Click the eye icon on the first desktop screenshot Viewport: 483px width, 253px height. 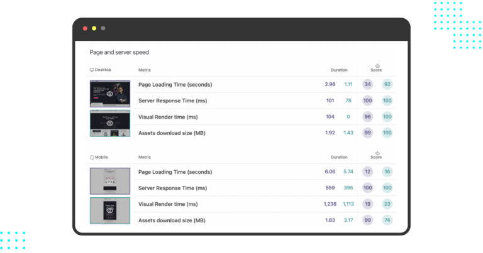[x=110, y=93]
